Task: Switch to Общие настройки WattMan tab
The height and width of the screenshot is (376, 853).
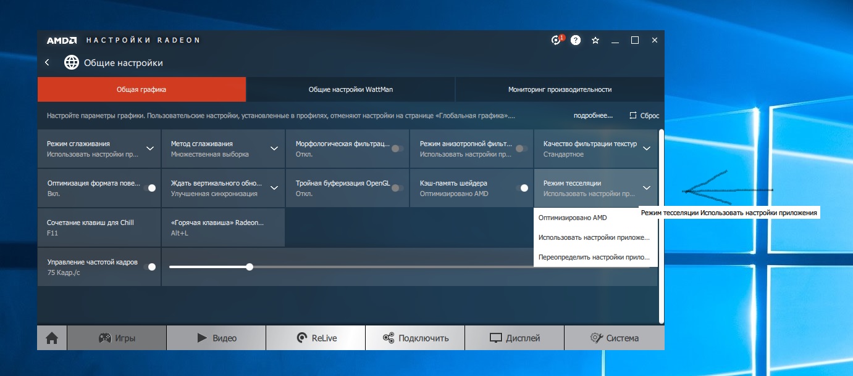Action: click(351, 89)
